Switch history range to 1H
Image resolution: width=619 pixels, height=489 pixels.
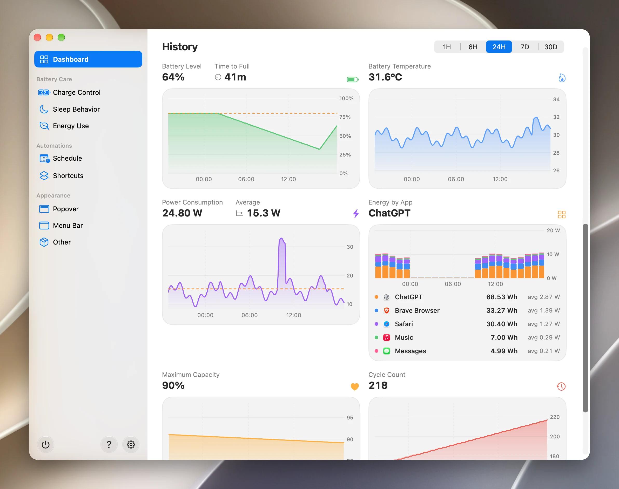pyautogui.click(x=447, y=47)
